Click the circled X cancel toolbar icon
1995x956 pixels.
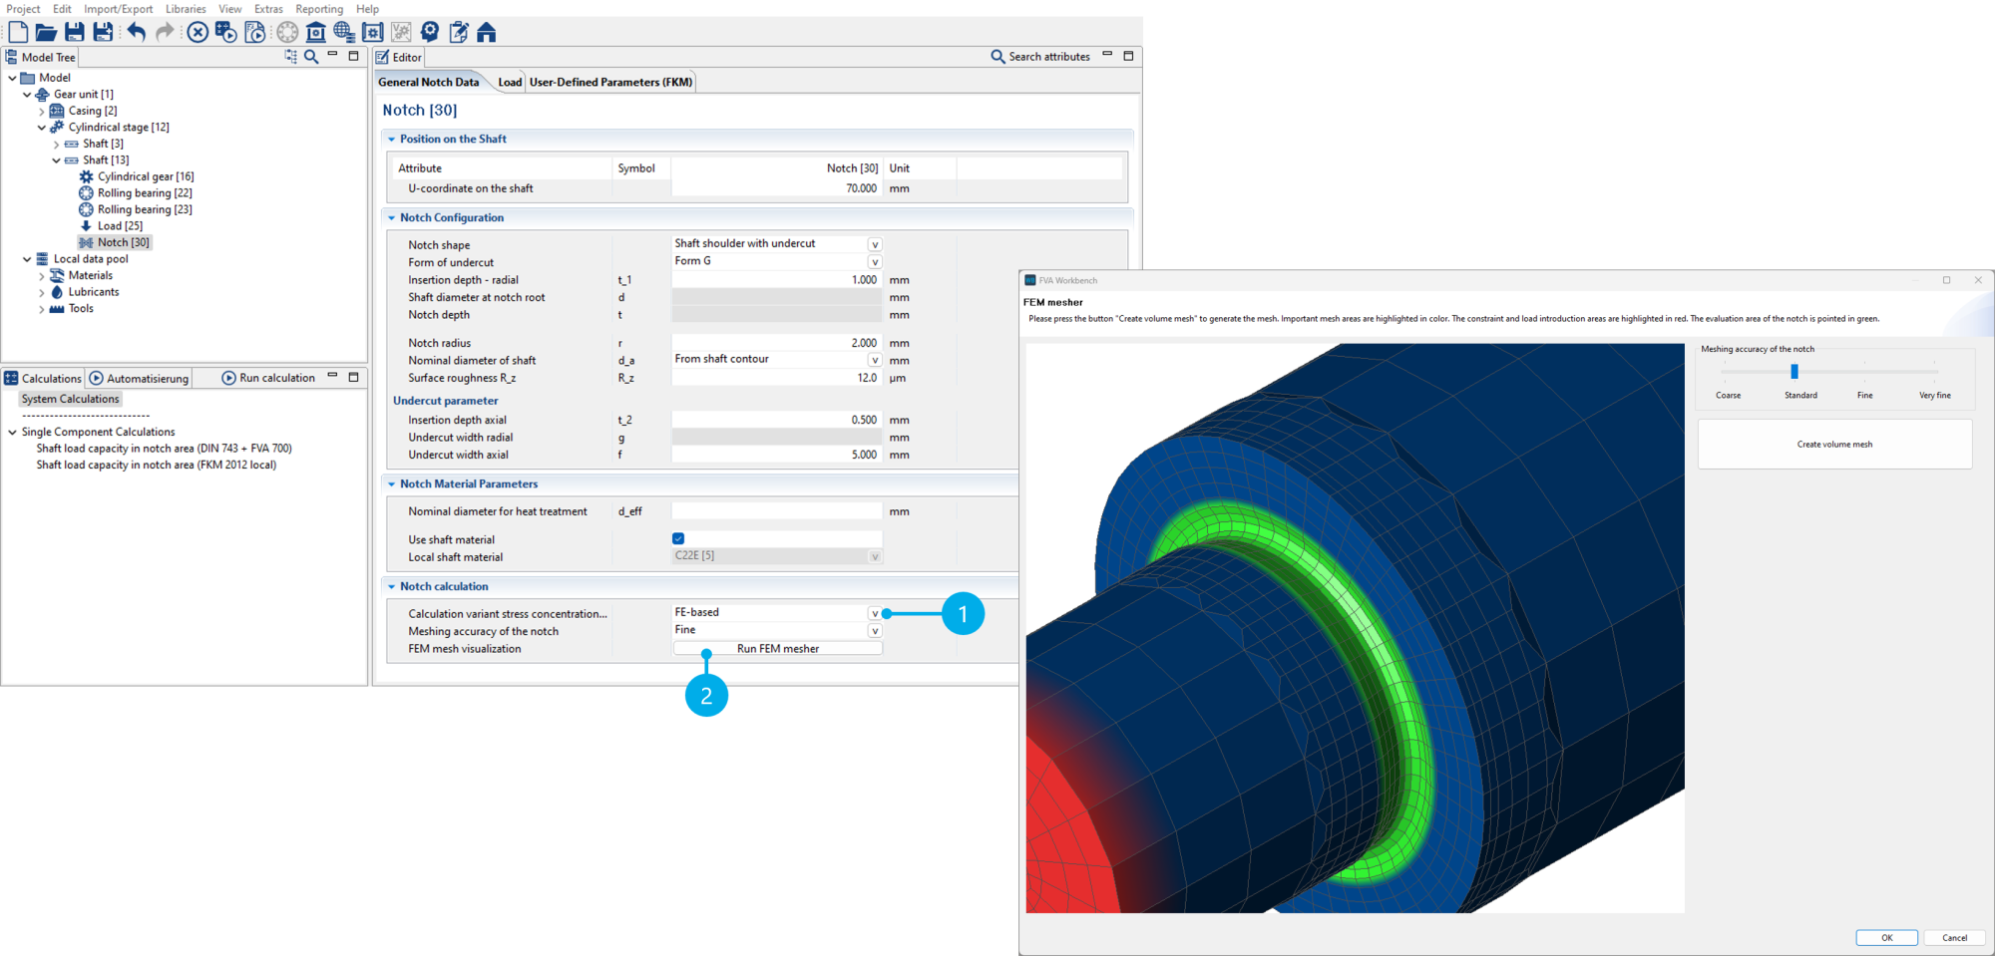point(198,32)
